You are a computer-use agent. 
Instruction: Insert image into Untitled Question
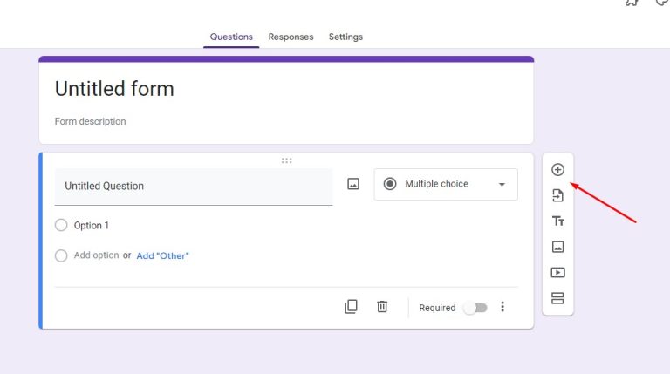point(353,184)
